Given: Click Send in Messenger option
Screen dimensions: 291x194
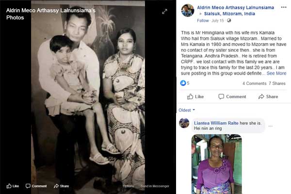Looking at the screenshot, I should (155, 186).
